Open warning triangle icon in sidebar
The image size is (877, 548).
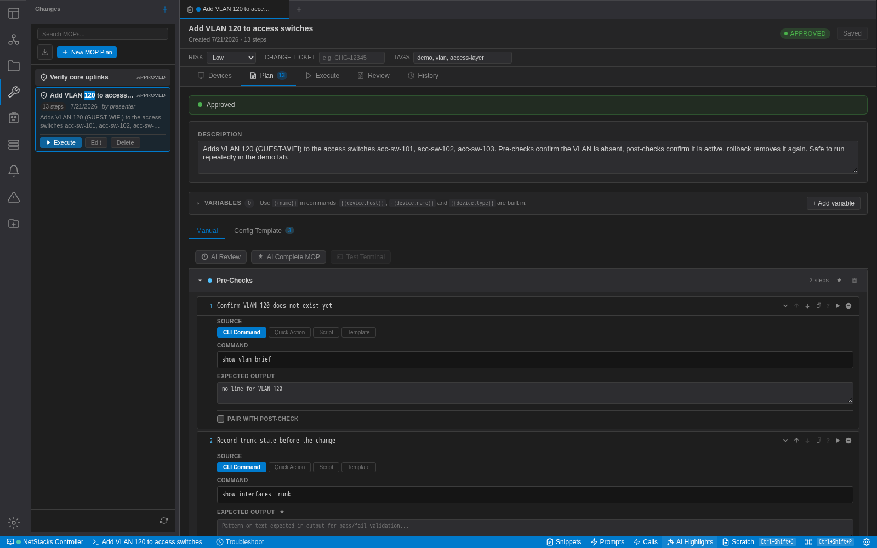14,197
